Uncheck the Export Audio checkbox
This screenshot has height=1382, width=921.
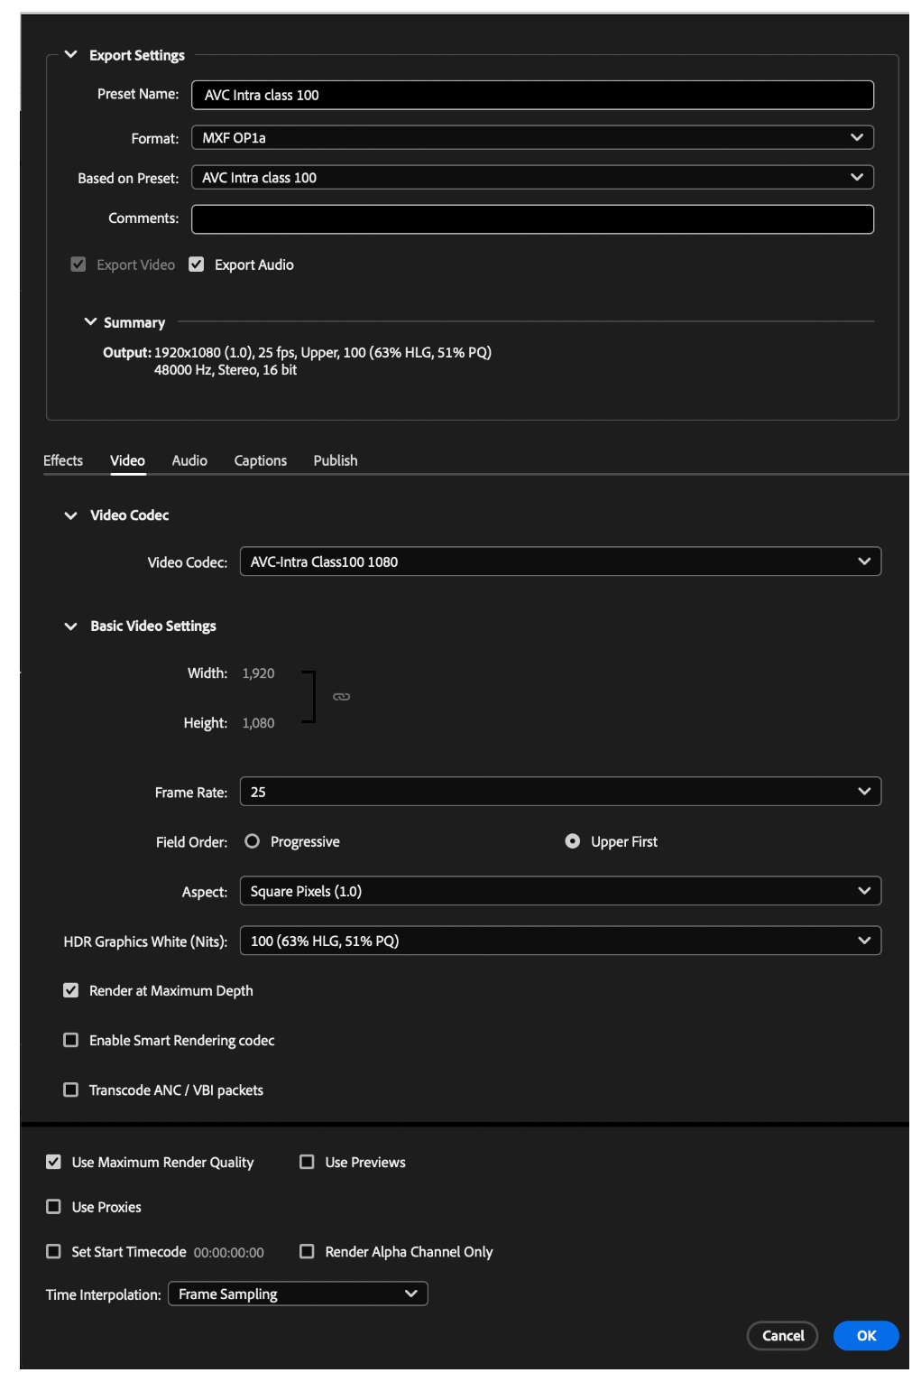click(x=197, y=264)
